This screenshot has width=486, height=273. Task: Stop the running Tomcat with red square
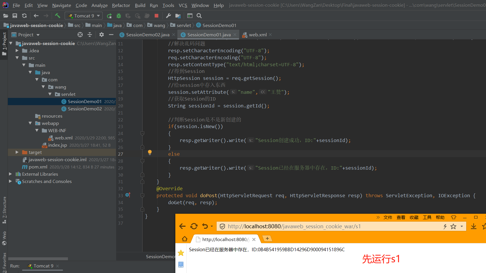coord(156,16)
